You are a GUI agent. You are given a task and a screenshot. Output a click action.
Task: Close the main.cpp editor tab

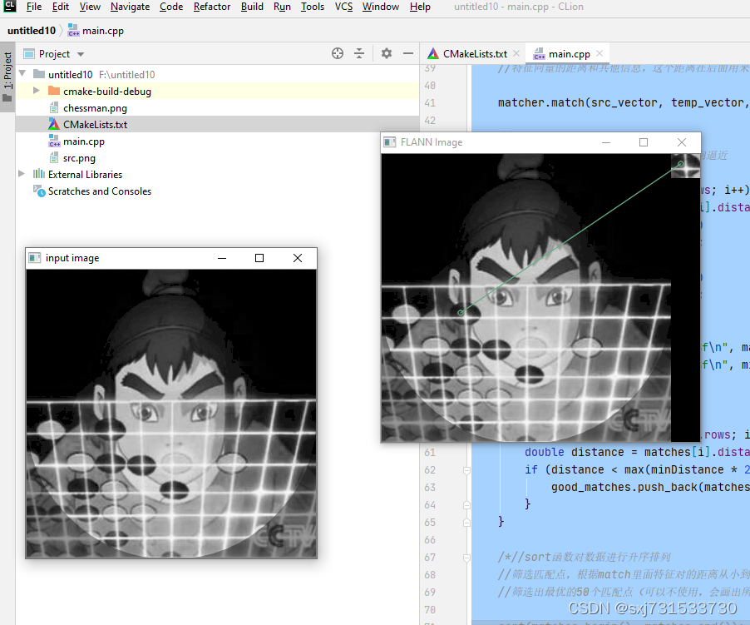600,53
